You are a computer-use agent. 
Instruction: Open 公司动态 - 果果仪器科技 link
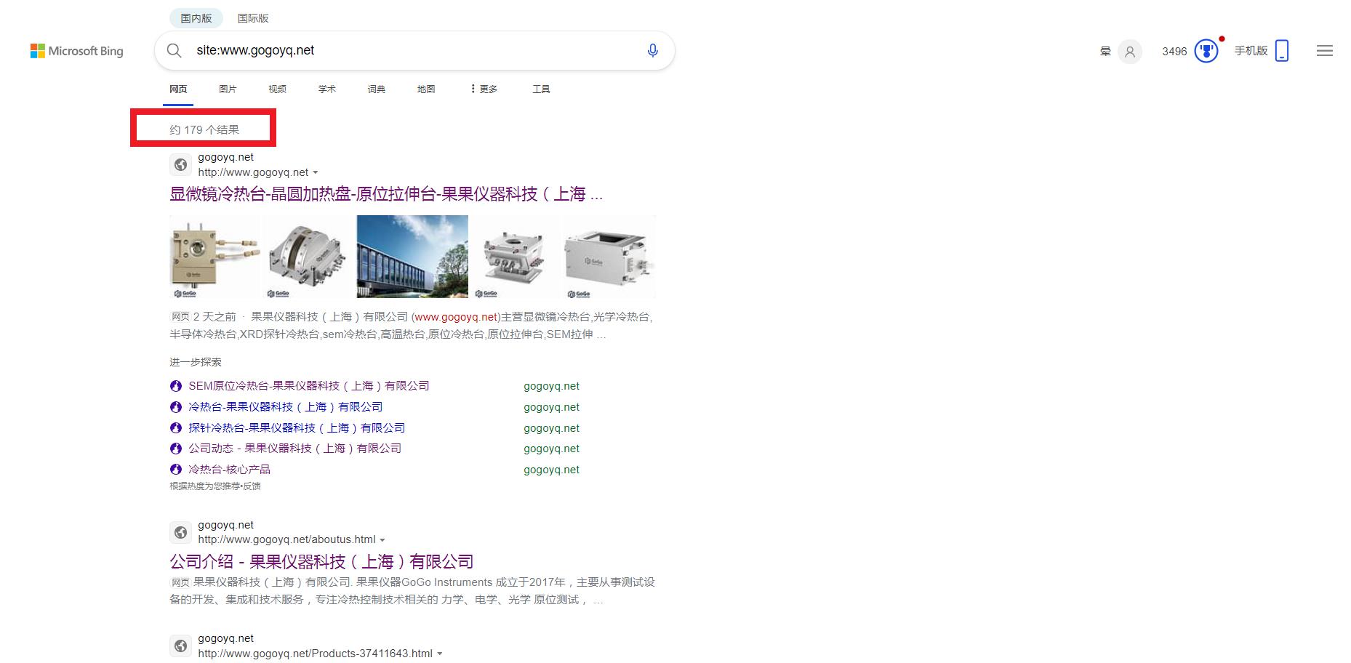pyautogui.click(x=295, y=449)
